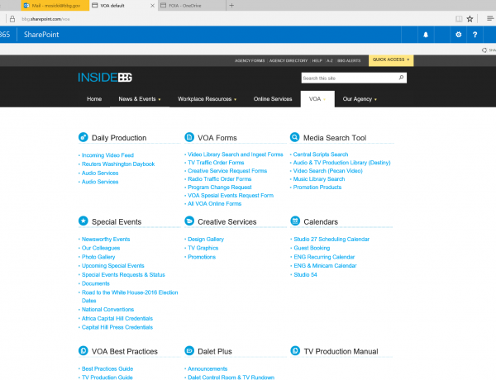Screen dimensions: 496x380
Task: Open Radio Traffic Order Forms link
Action: tap(220, 179)
